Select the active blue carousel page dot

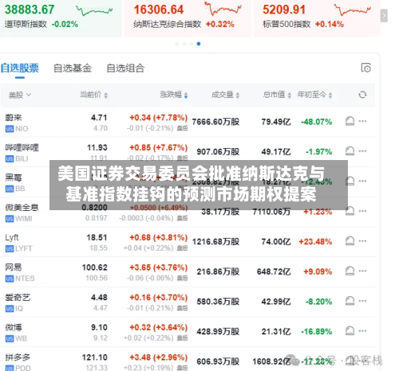199,44
